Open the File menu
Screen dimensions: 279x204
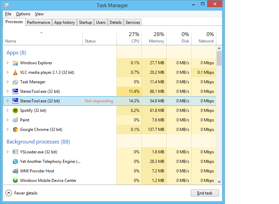pos(8,14)
